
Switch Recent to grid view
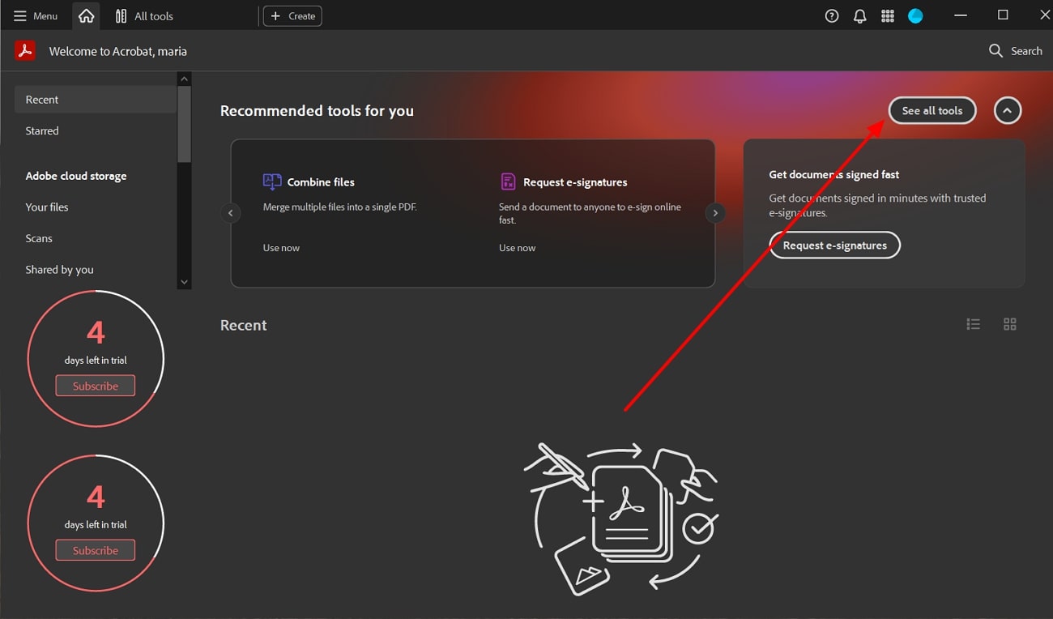click(1009, 324)
